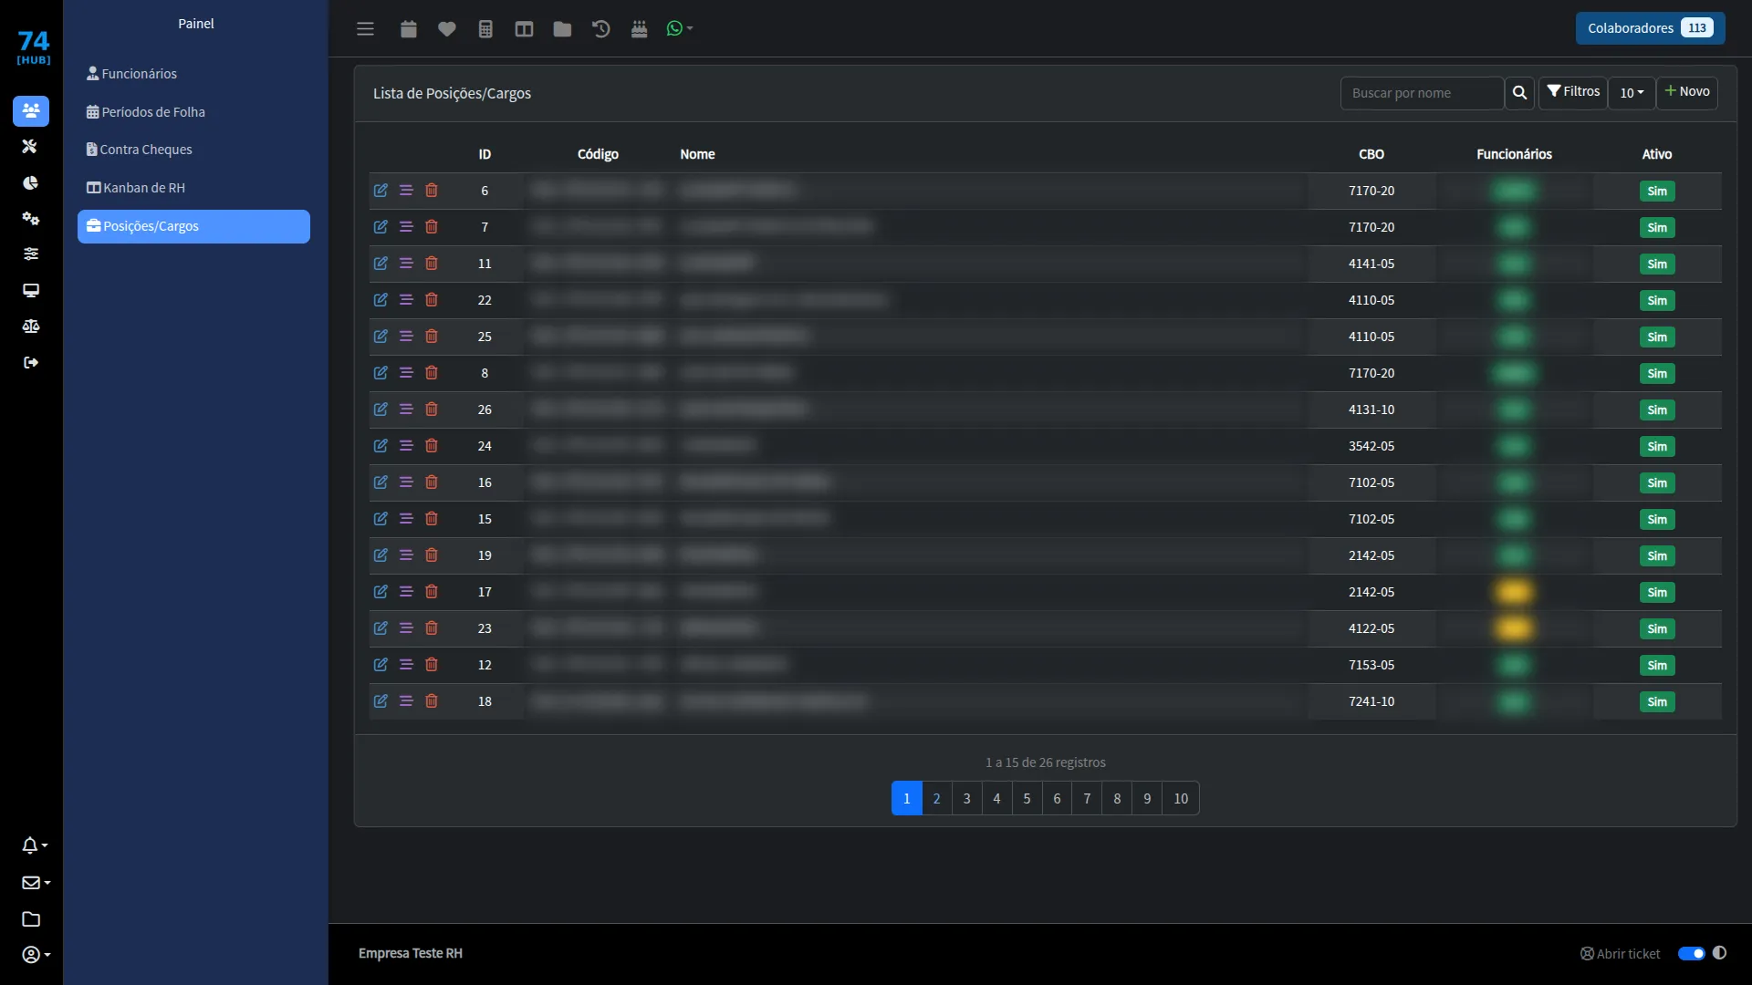Expand the mail envelope dropdown
The image size is (1752, 985).
[x=35, y=883]
